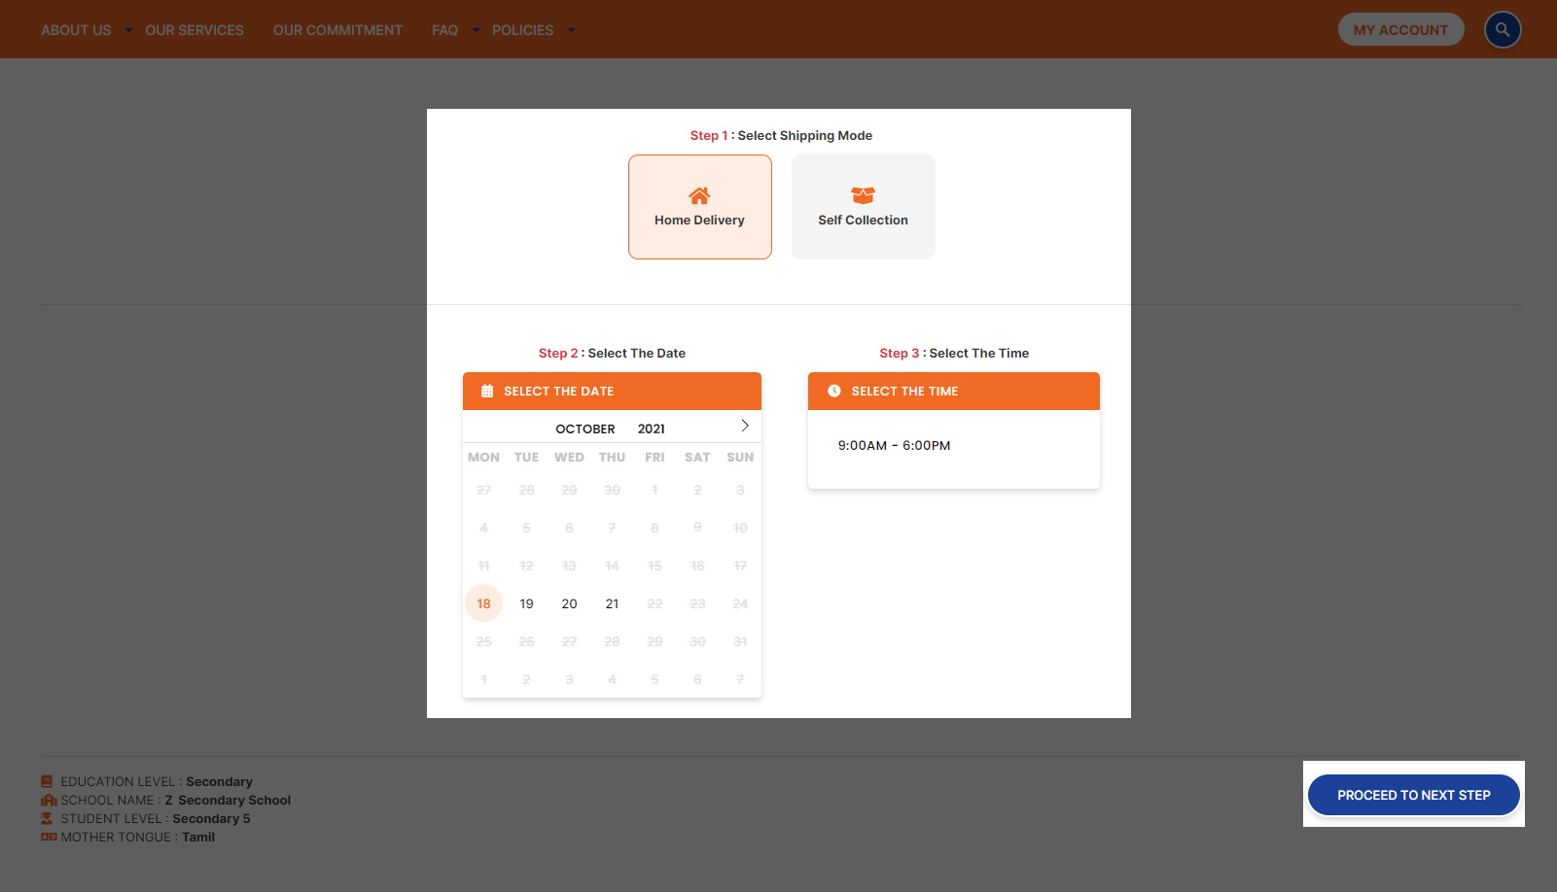
Task: Click disabled date 31 in calendar
Action: click(x=740, y=641)
